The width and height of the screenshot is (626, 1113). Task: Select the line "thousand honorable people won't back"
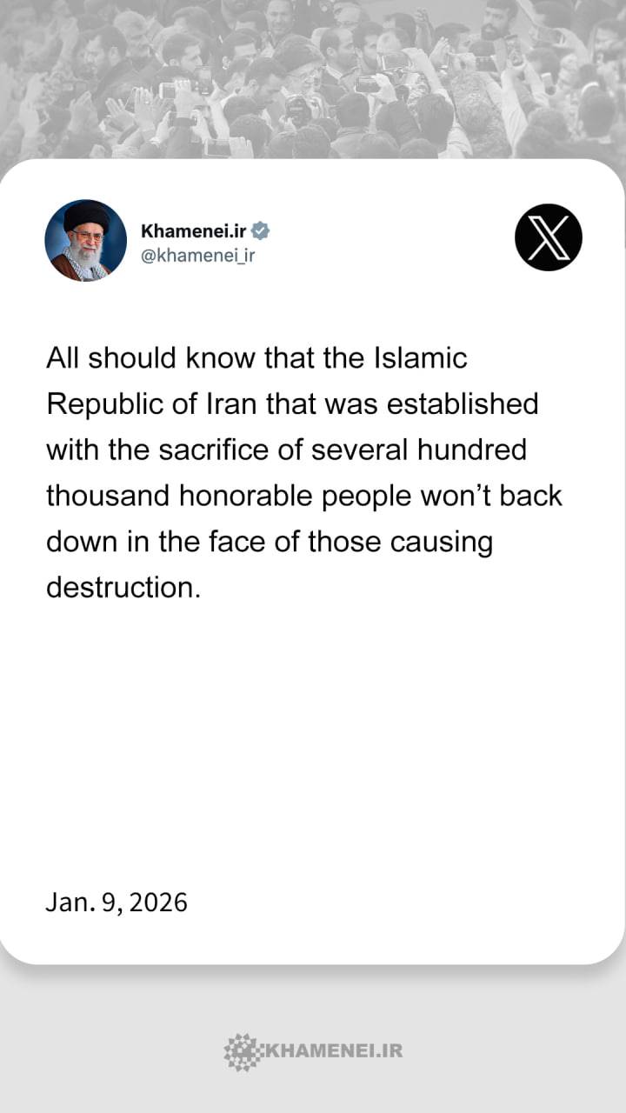click(x=304, y=496)
